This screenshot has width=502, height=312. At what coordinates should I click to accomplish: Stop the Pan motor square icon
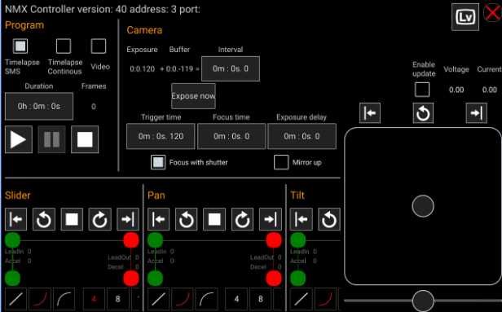click(214, 219)
